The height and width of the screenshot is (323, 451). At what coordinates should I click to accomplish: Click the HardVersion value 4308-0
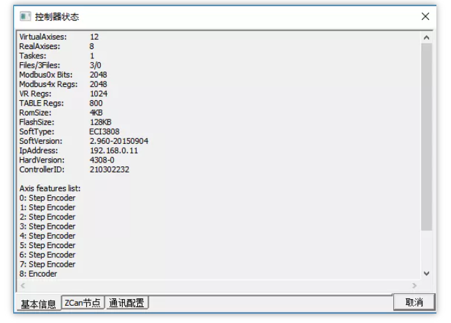tap(102, 161)
